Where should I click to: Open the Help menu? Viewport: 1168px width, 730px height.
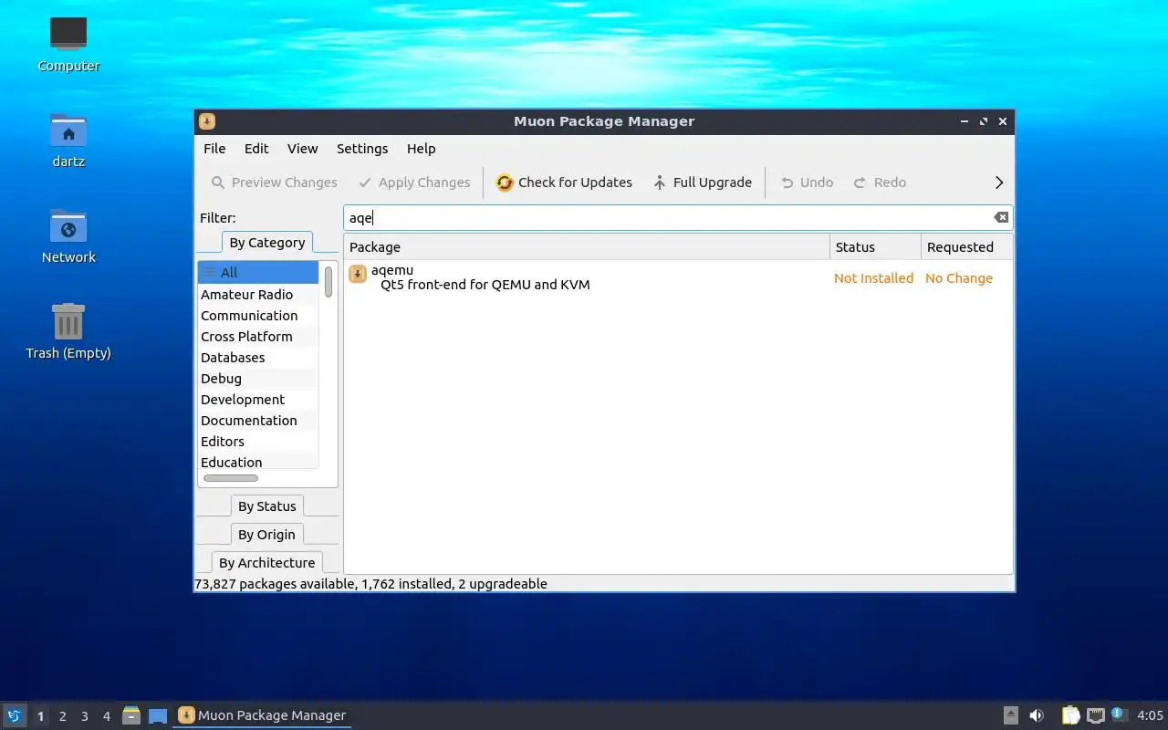(422, 149)
